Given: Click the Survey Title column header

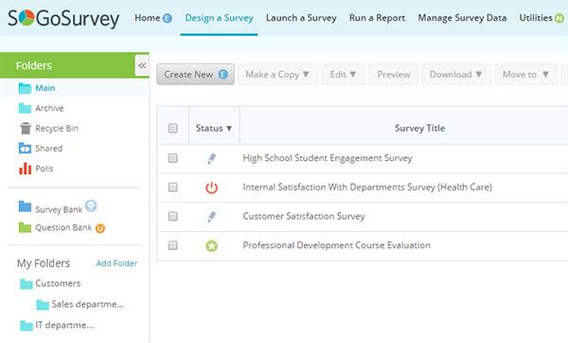Looking at the screenshot, I should 419,128.
